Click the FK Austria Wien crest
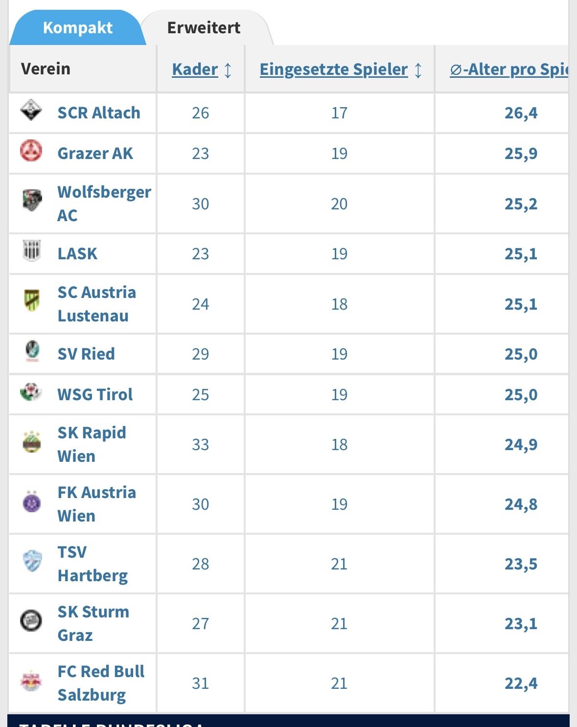577x727 pixels. [x=32, y=501]
